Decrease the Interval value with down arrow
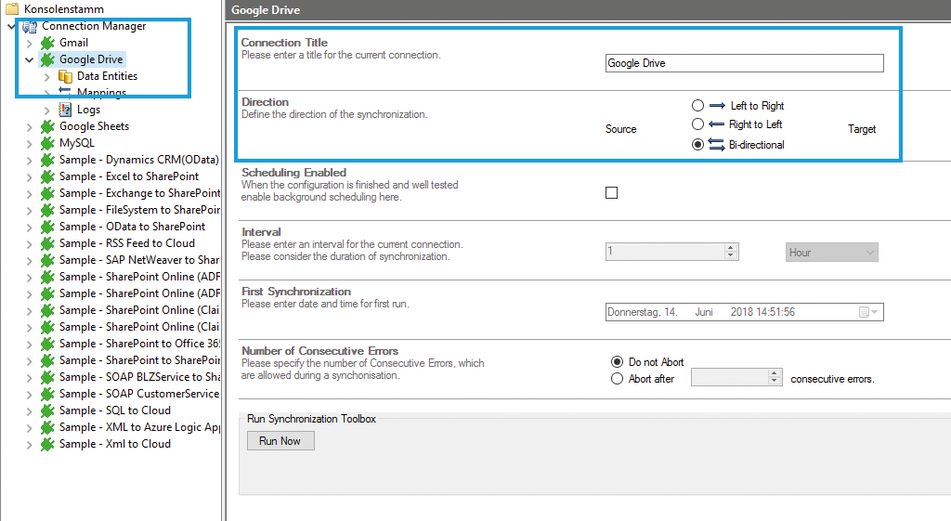 point(731,255)
